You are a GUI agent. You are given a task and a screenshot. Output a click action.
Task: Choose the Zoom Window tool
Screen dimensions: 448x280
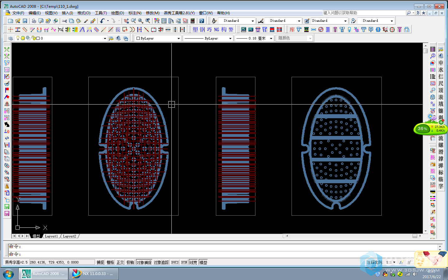coord(141,21)
